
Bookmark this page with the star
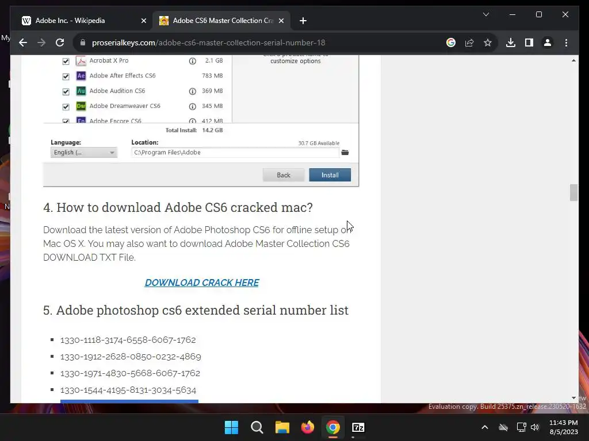click(488, 42)
